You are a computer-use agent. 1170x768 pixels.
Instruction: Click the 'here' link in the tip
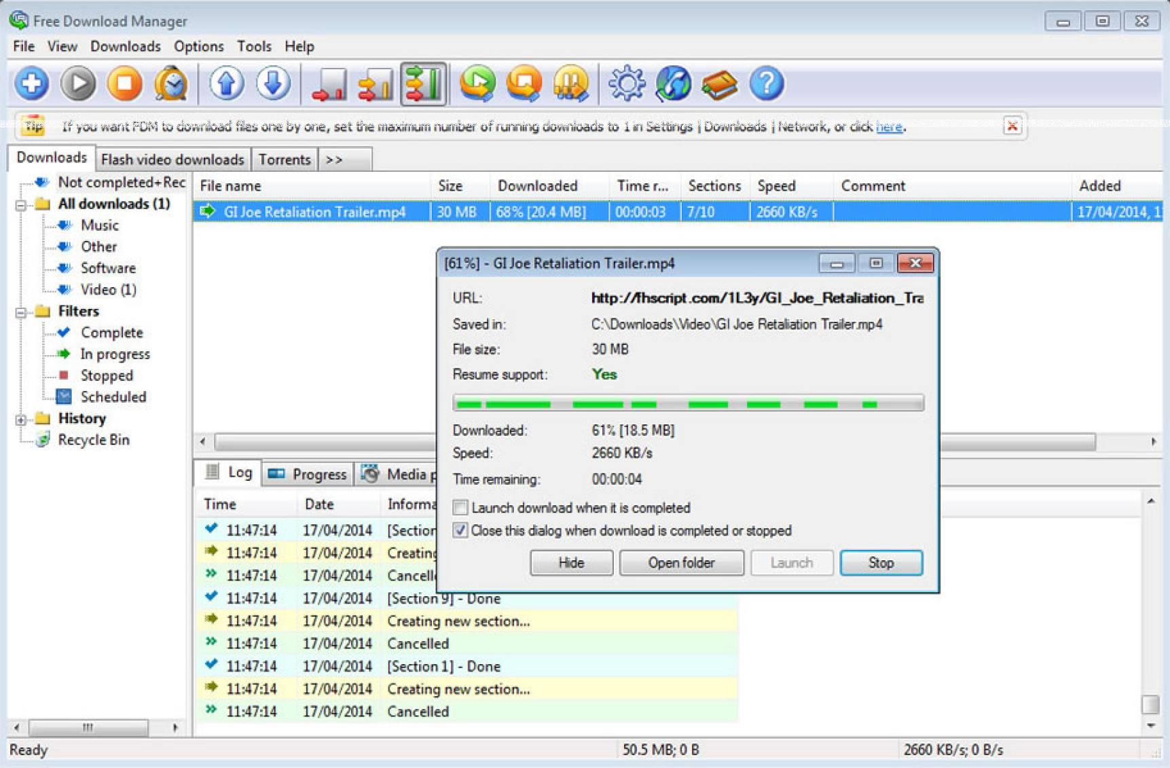click(888, 126)
